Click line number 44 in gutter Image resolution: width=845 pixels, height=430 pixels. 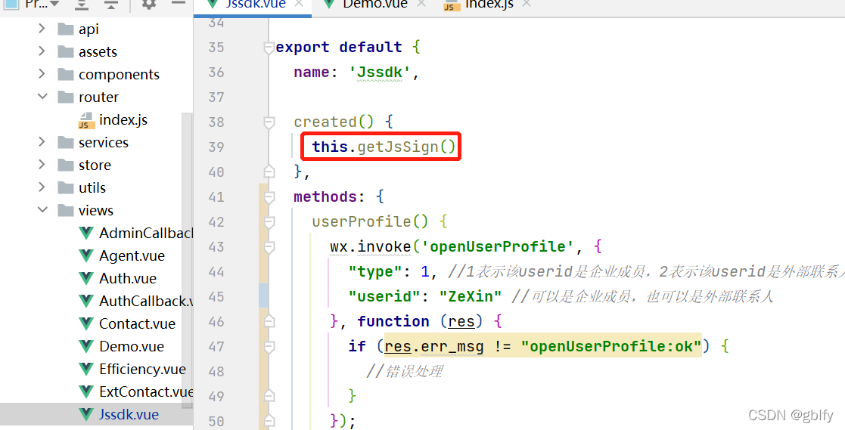click(216, 272)
